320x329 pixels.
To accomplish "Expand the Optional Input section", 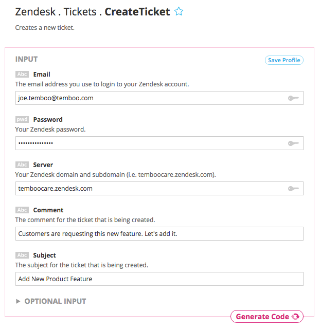I will [50, 301].
